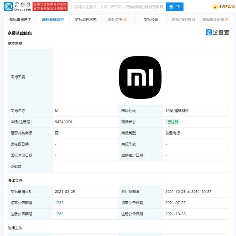This screenshot has width=236, height=236.
Task: Open registration announcement issue 1765 link
Action: (x=59, y=214)
